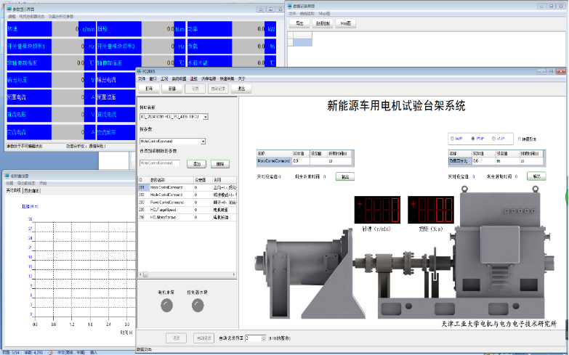This screenshot has width=569, height=355.
Task: Click the FC2005 window title icon
Action: click(140, 72)
